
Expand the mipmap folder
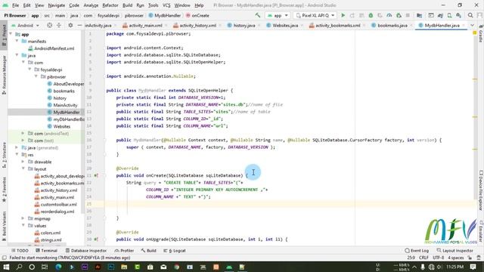(23, 218)
